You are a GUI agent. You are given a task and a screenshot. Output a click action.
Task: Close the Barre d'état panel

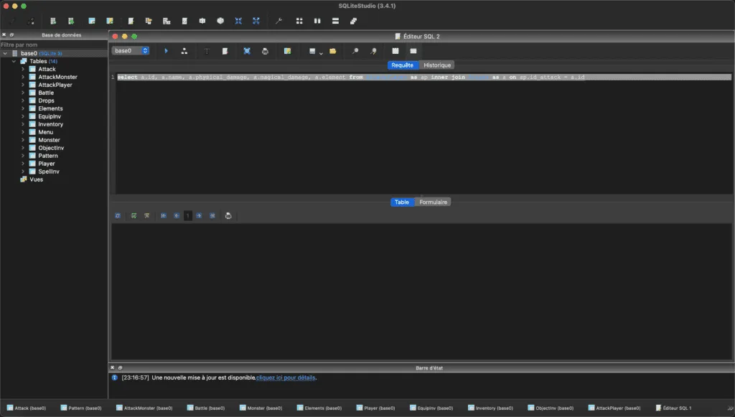click(112, 367)
